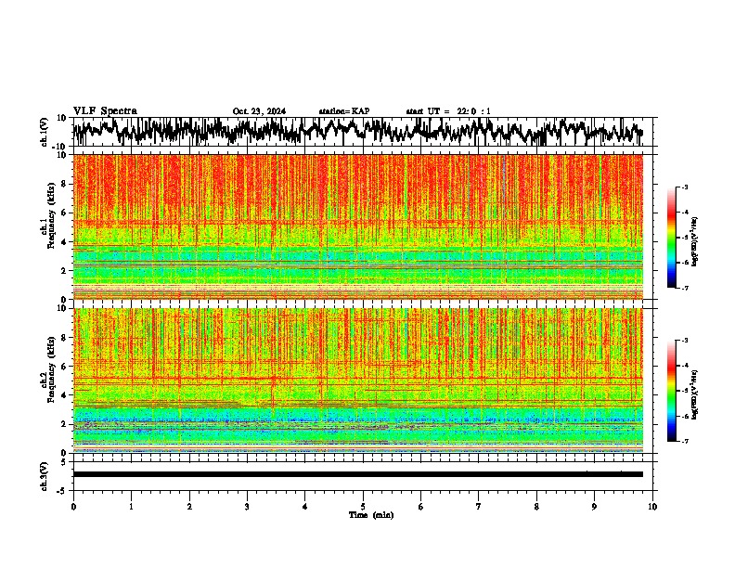Click the ch.3(V) lower limit "-5" label
The height and width of the screenshot is (568, 735).
62,491
